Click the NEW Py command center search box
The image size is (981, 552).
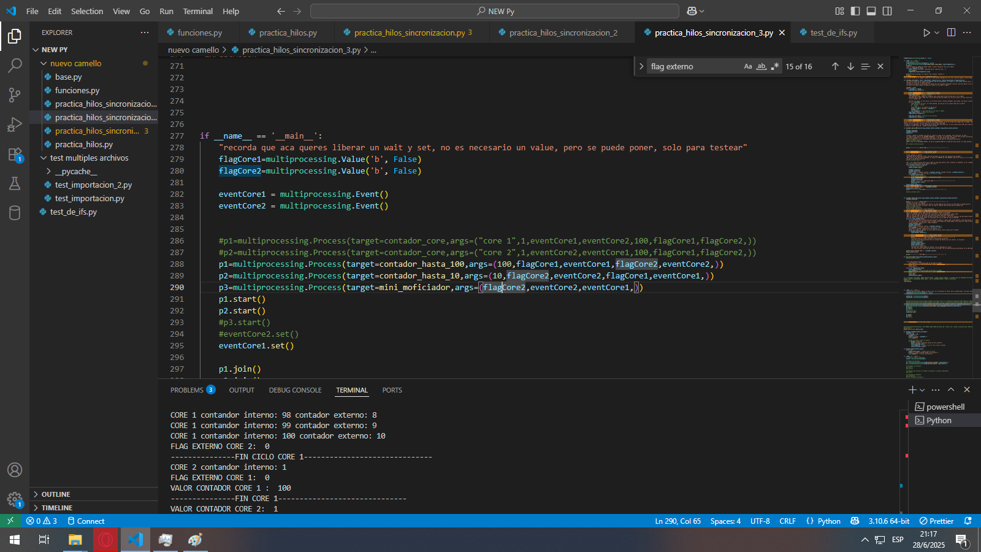(x=495, y=11)
